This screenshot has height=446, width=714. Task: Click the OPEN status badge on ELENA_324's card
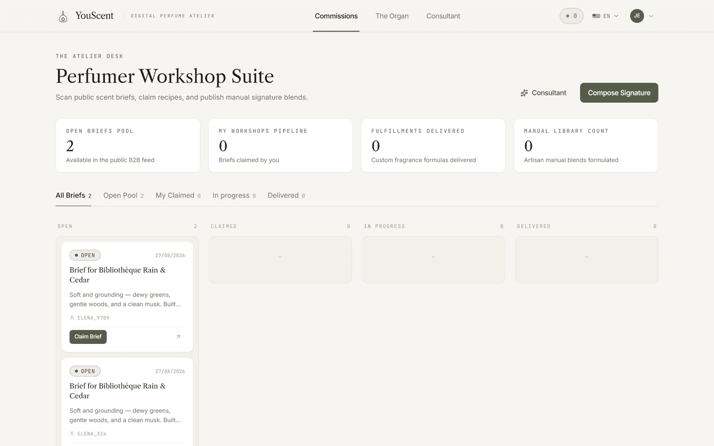[x=85, y=372]
